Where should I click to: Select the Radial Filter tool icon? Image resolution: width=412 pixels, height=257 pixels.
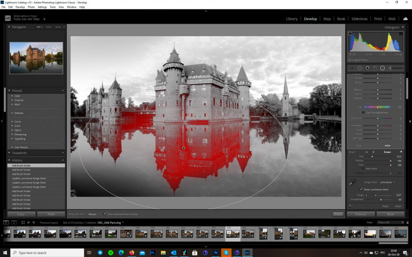383,68
